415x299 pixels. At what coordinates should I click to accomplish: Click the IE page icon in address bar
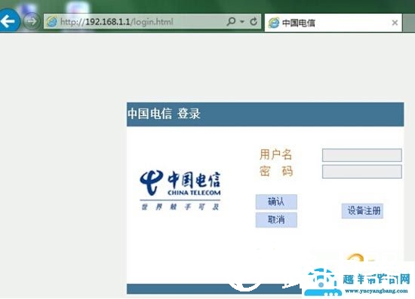51,21
